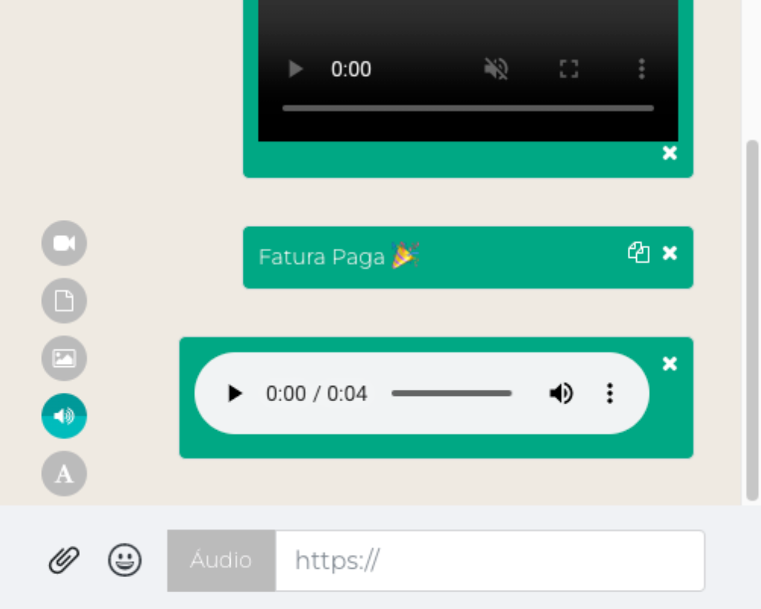
Task: Remove the audio message
Action: tap(670, 364)
